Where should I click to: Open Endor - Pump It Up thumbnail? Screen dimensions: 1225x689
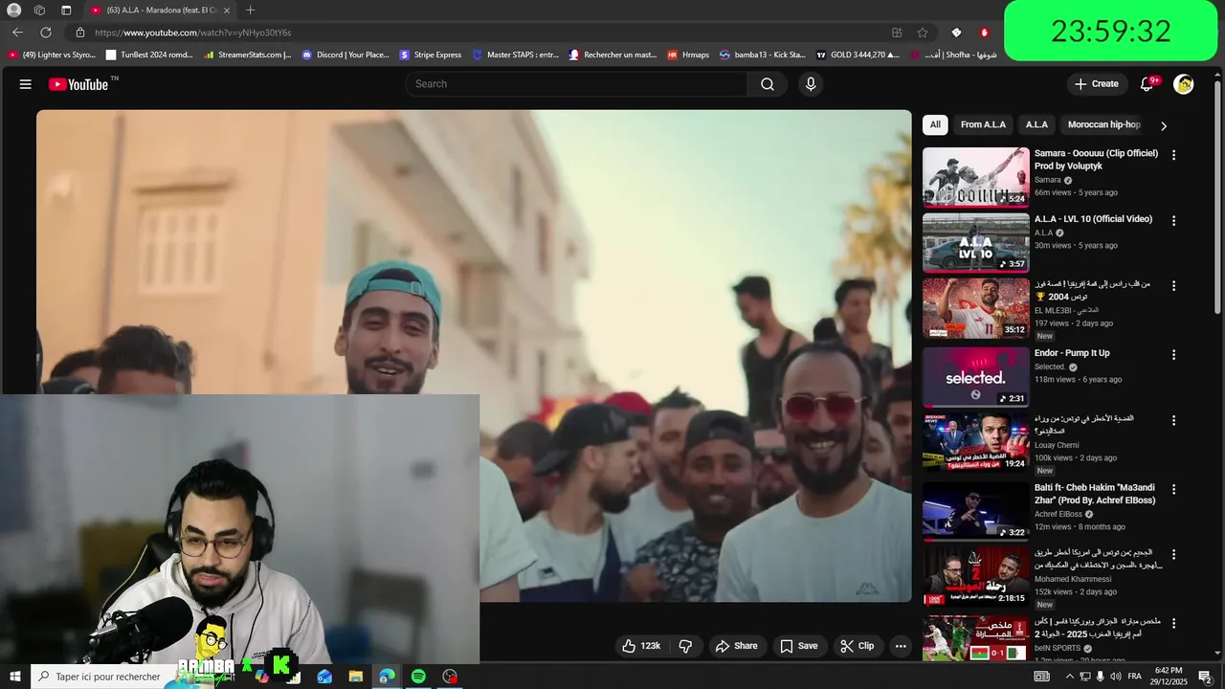click(x=975, y=377)
